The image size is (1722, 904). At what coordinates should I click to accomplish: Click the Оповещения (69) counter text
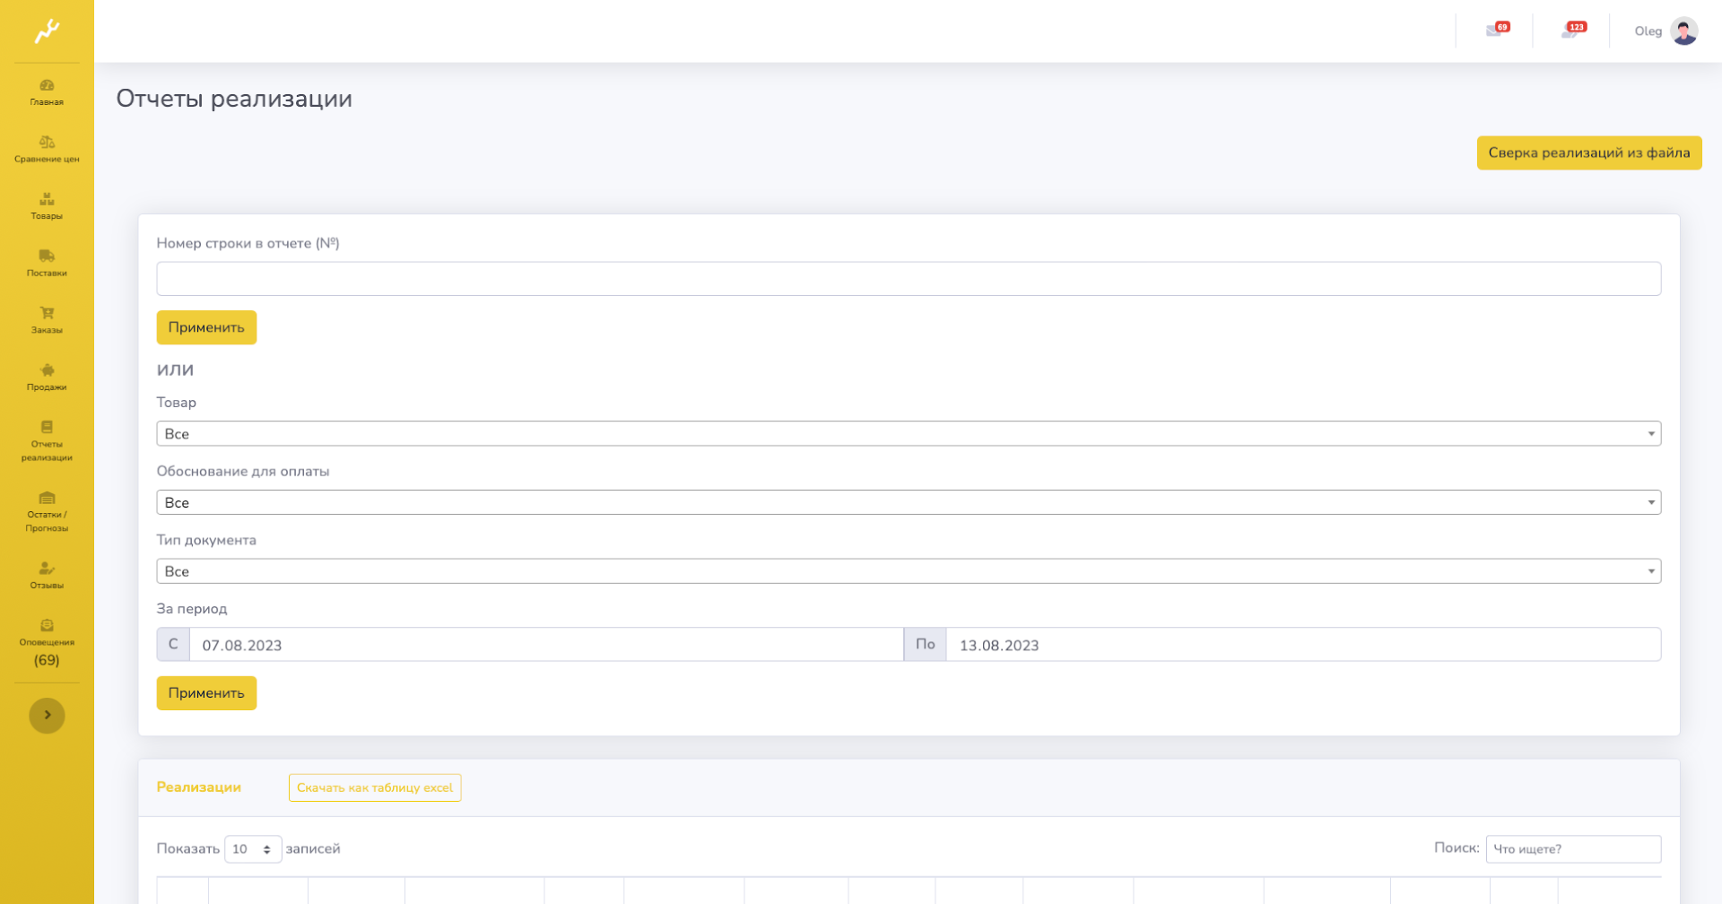47,661
